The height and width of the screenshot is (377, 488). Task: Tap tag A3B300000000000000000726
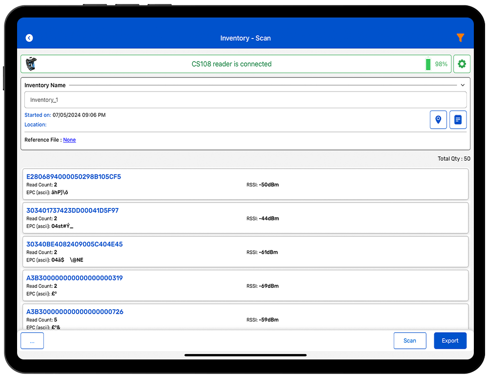(x=75, y=312)
